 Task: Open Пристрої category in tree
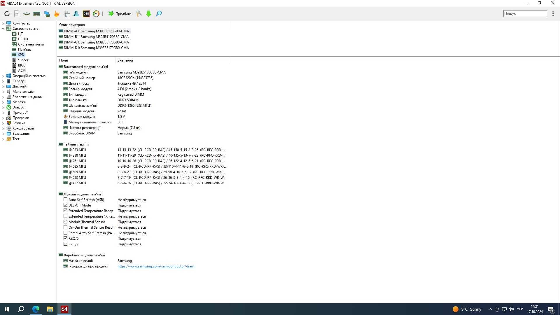20,113
